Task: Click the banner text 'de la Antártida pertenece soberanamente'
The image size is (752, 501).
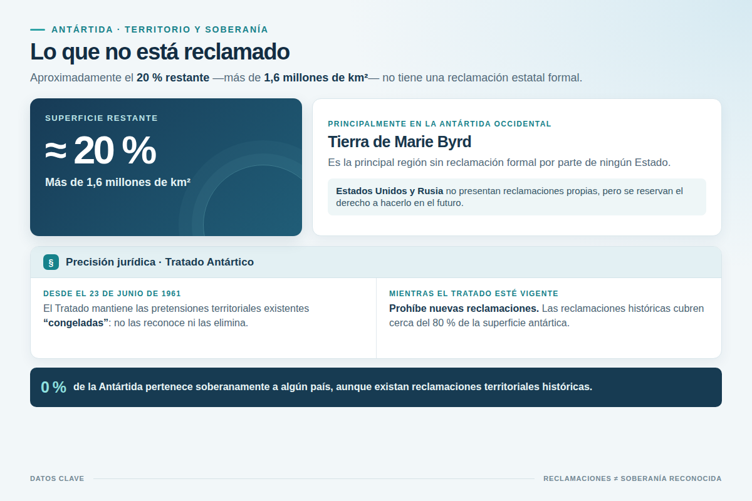Action: (333, 387)
